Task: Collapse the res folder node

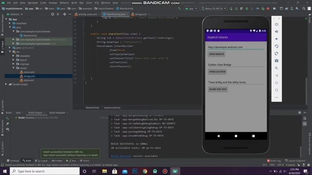Action: click(x=10, y=52)
